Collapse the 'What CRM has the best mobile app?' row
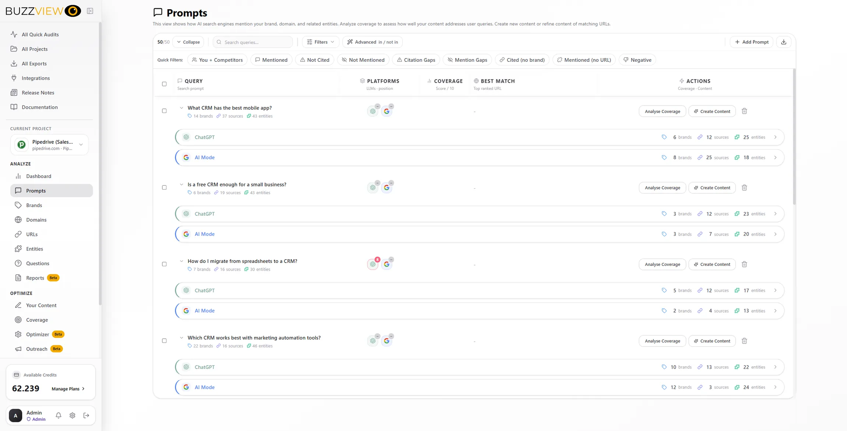Viewport: 847px width, 431px height. (181, 108)
